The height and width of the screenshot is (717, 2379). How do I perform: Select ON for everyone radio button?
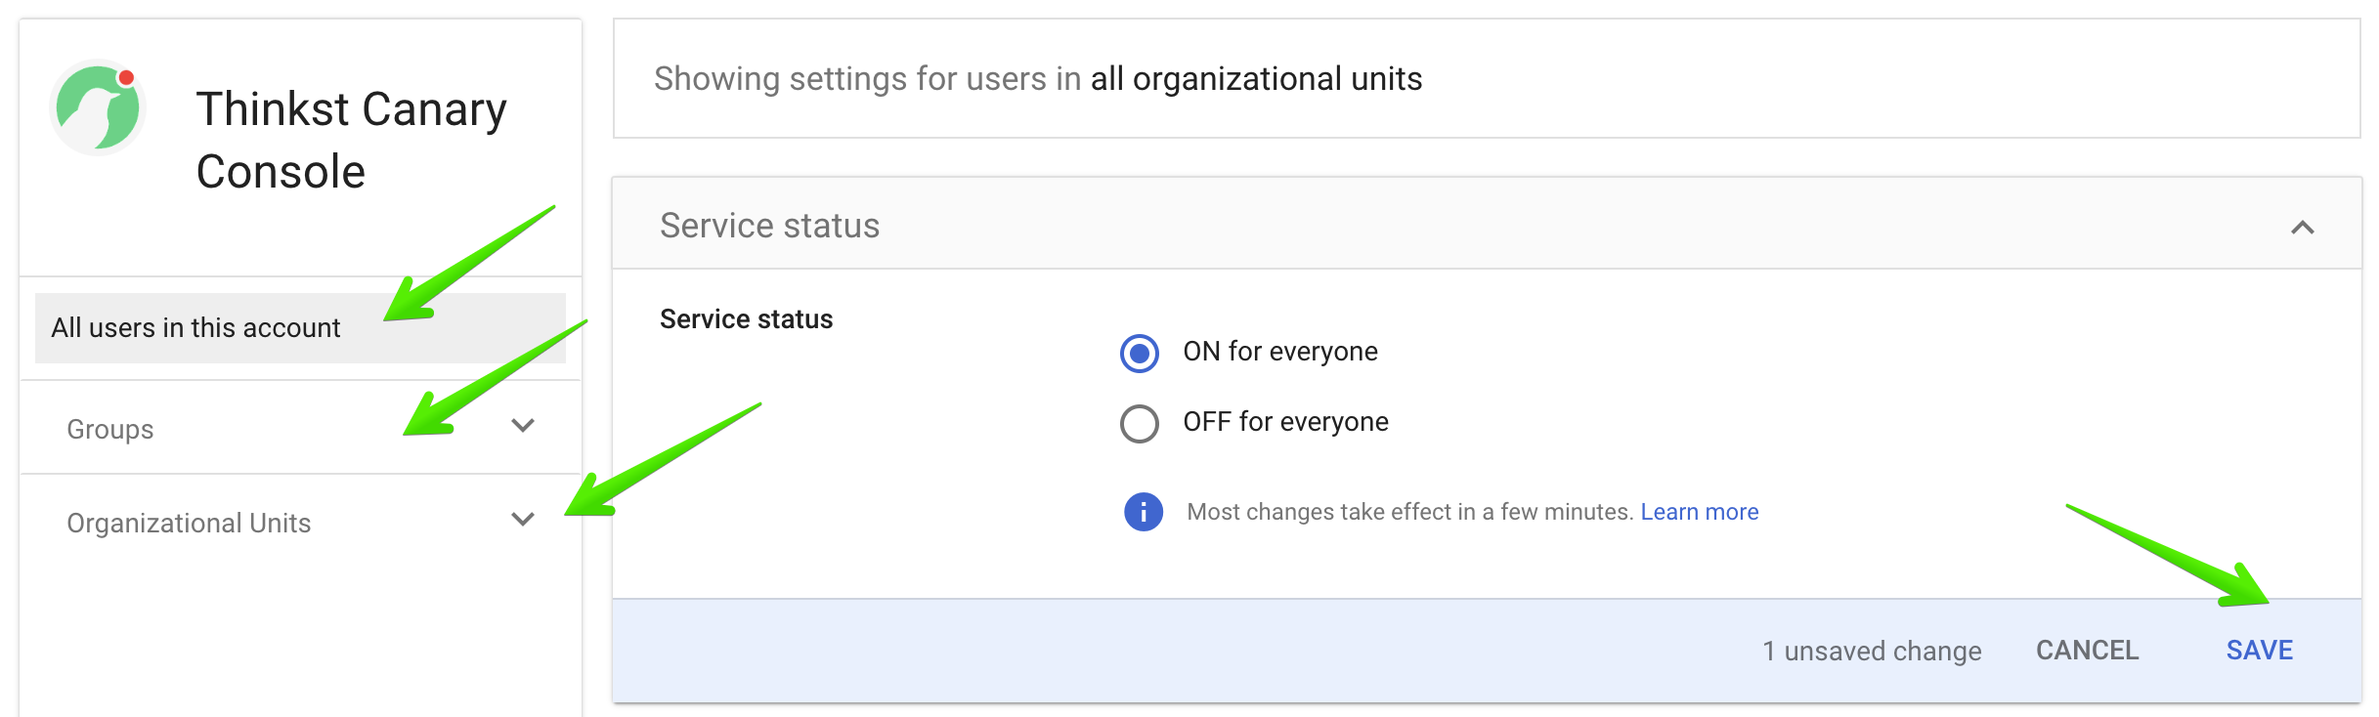1140,353
